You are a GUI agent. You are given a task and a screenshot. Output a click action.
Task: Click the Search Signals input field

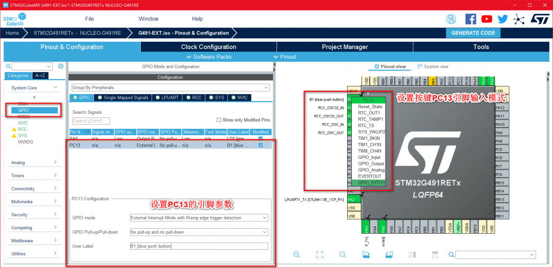(91, 121)
